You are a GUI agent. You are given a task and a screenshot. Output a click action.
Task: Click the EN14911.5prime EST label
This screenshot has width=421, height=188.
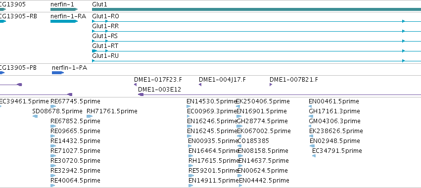pos(214,181)
